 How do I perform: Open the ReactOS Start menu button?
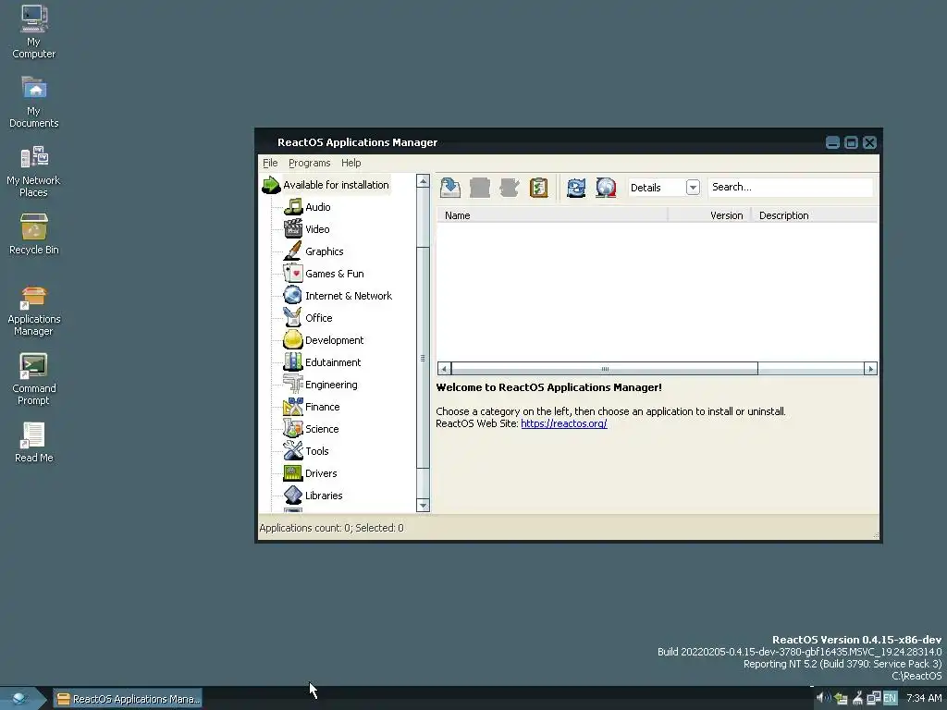[22, 699]
